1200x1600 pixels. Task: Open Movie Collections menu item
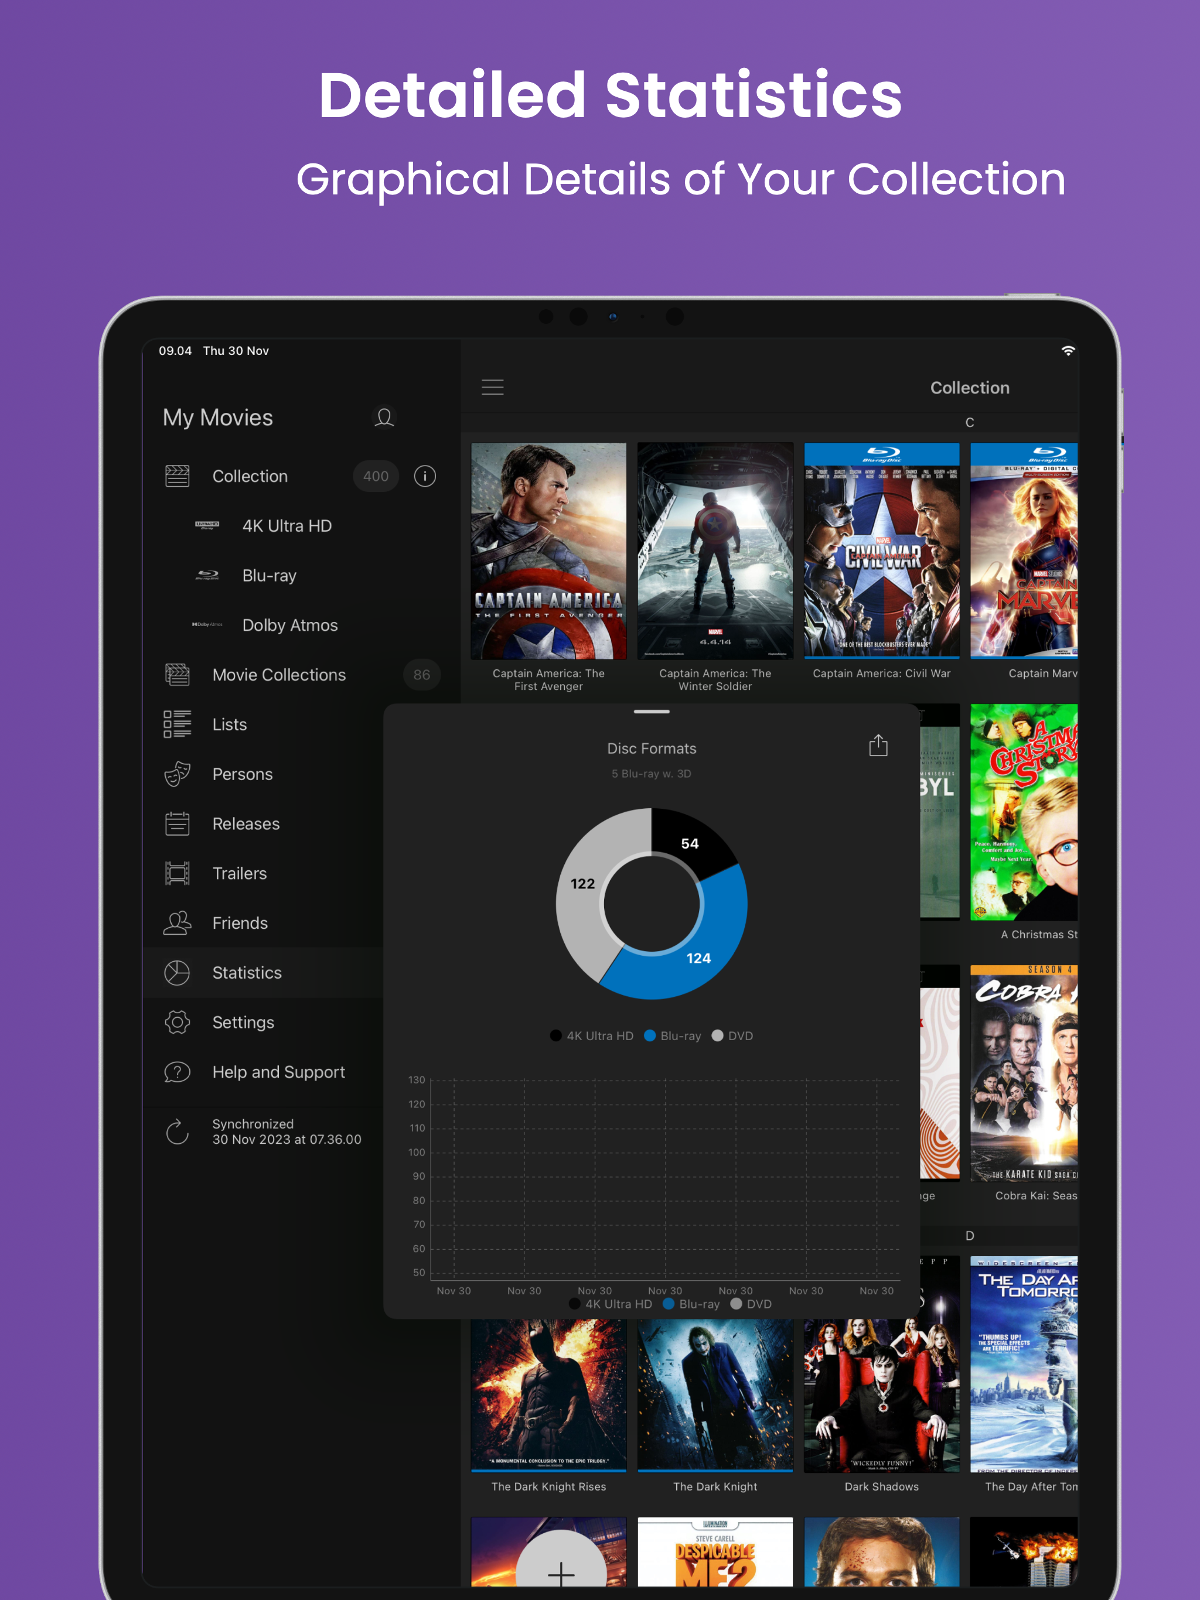279,675
